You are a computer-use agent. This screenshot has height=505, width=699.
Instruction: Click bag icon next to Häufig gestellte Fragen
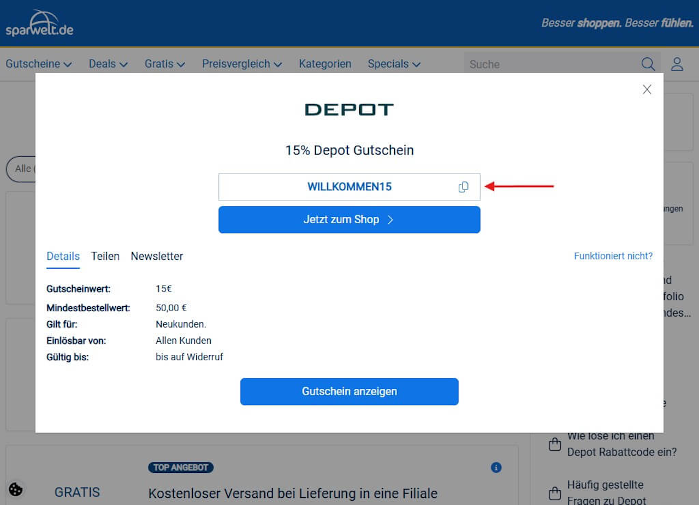[x=554, y=493]
